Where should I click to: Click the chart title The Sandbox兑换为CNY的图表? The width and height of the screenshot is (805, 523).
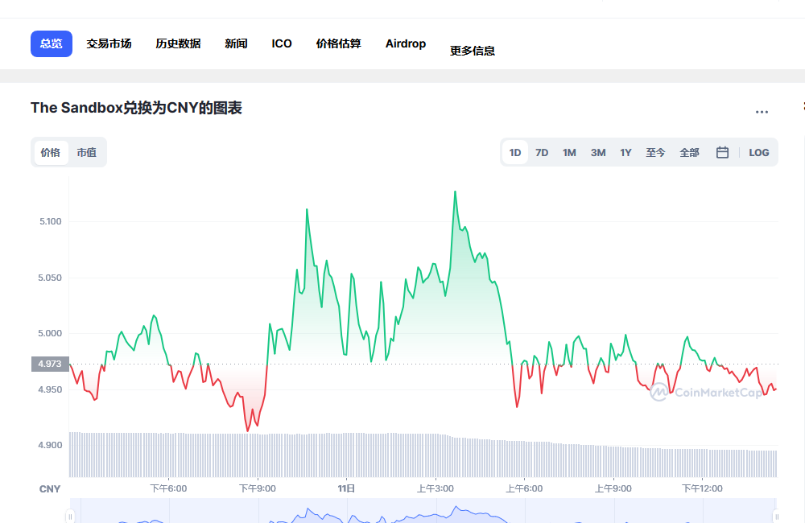click(136, 108)
